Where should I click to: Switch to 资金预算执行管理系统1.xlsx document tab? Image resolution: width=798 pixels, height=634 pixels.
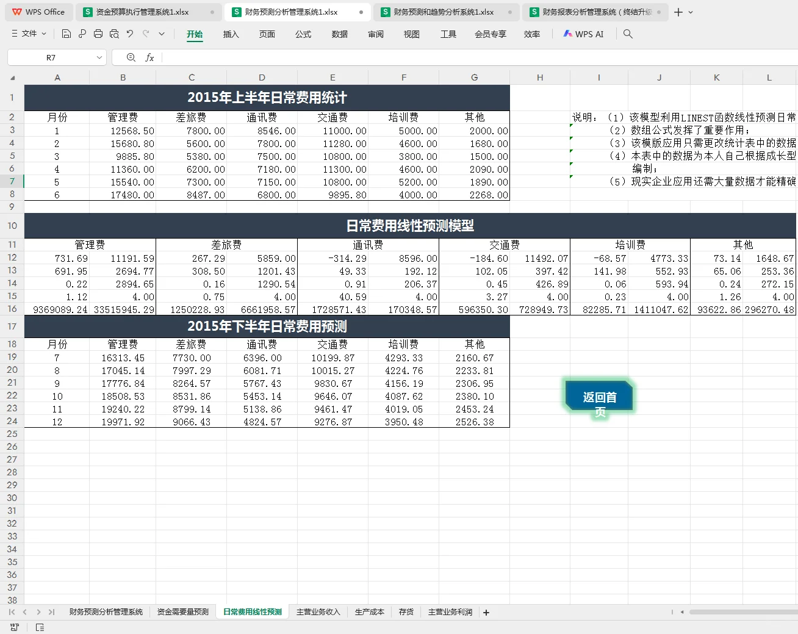click(x=149, y=12)
